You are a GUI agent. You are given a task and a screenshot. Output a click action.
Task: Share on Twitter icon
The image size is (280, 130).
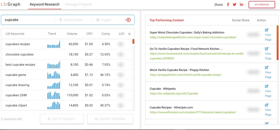(x=234, y=5)
